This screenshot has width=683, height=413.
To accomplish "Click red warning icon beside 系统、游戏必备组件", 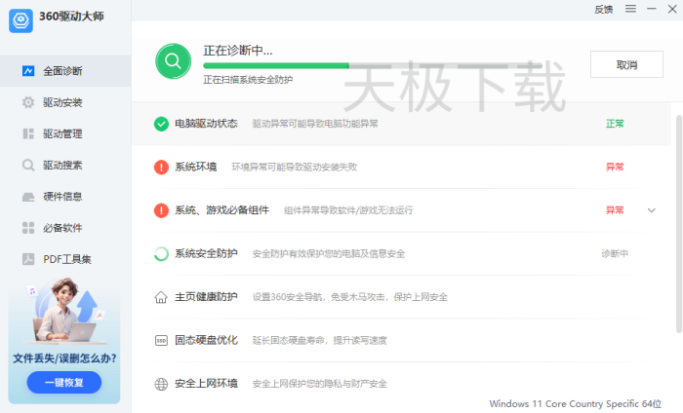I will [161, 210].
